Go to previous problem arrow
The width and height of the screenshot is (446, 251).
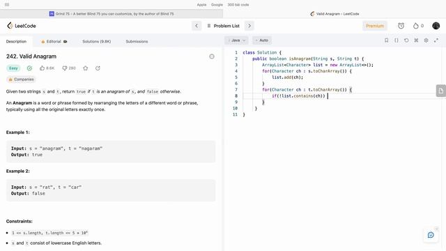[197, 26]
